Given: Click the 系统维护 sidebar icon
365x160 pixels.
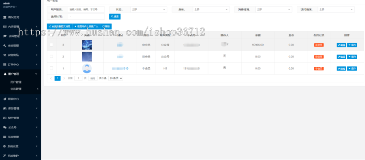Looking at the screenshot, I should tap(4, 156).
